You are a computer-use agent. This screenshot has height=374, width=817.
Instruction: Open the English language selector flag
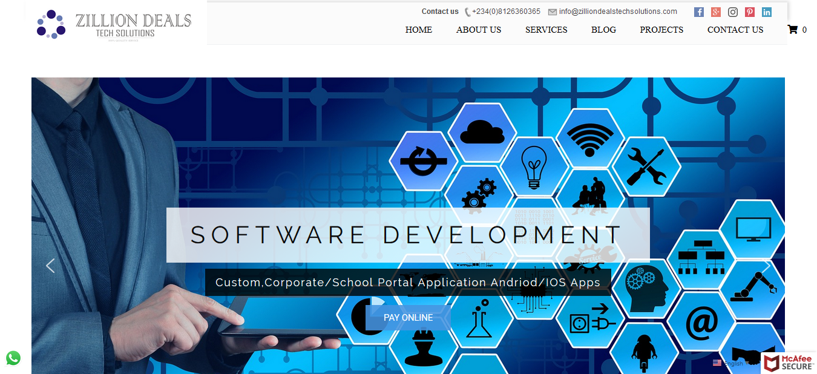(717, 363)
